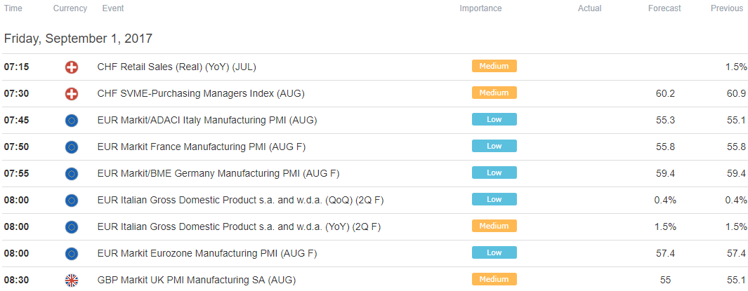Open Italian Gross Domestic Product (YoY) event
Image resolution: width=748 pixels, height=291 pixels.
239,227
